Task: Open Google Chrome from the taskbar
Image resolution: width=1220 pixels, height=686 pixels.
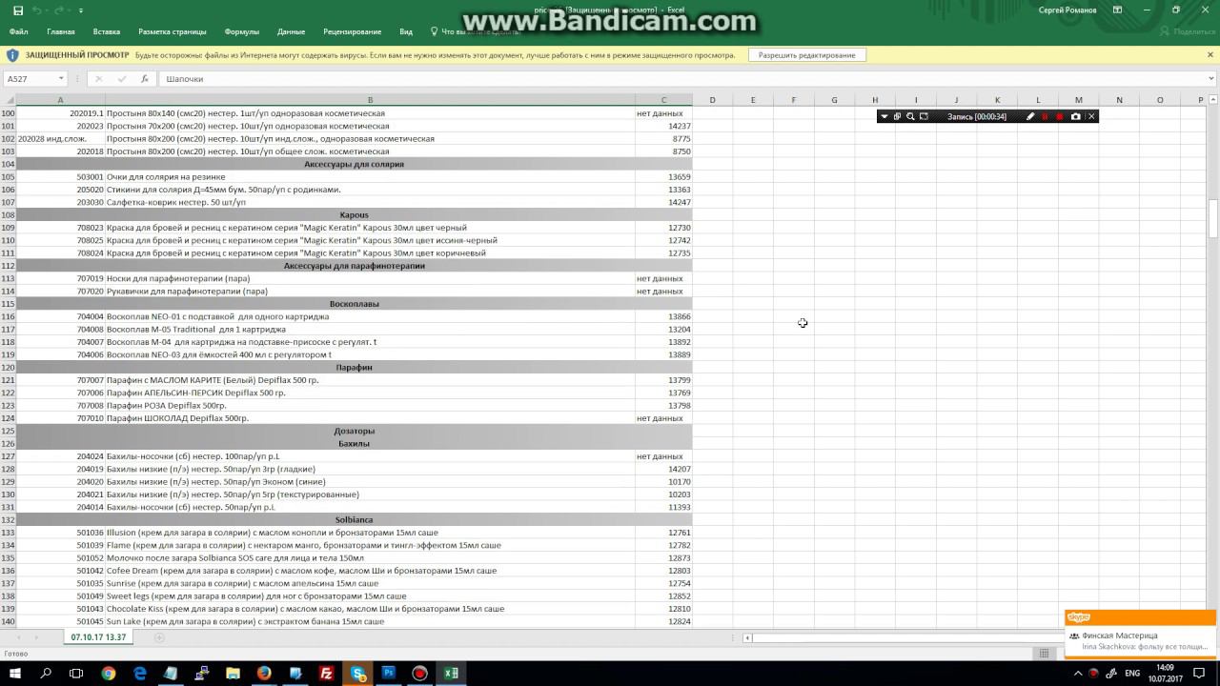Action: pos(109,674)
